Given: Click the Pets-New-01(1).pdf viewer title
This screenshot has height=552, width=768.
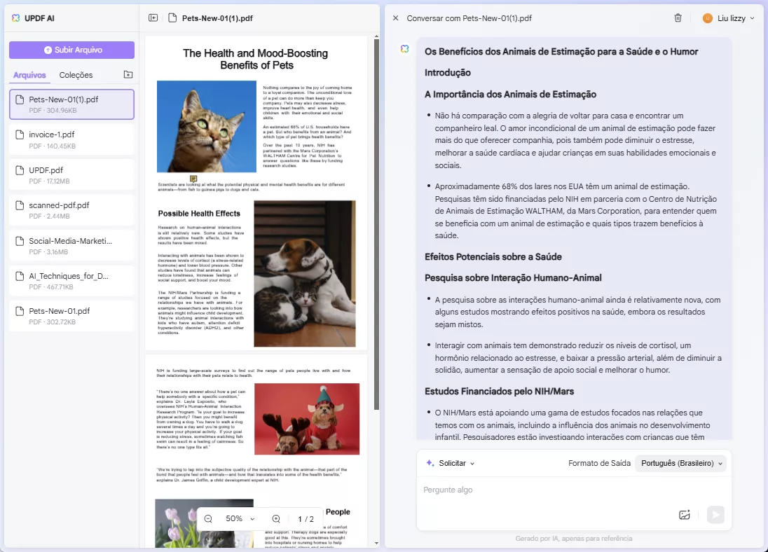Looking at the screenshot, I should click(x=217, y=18).
